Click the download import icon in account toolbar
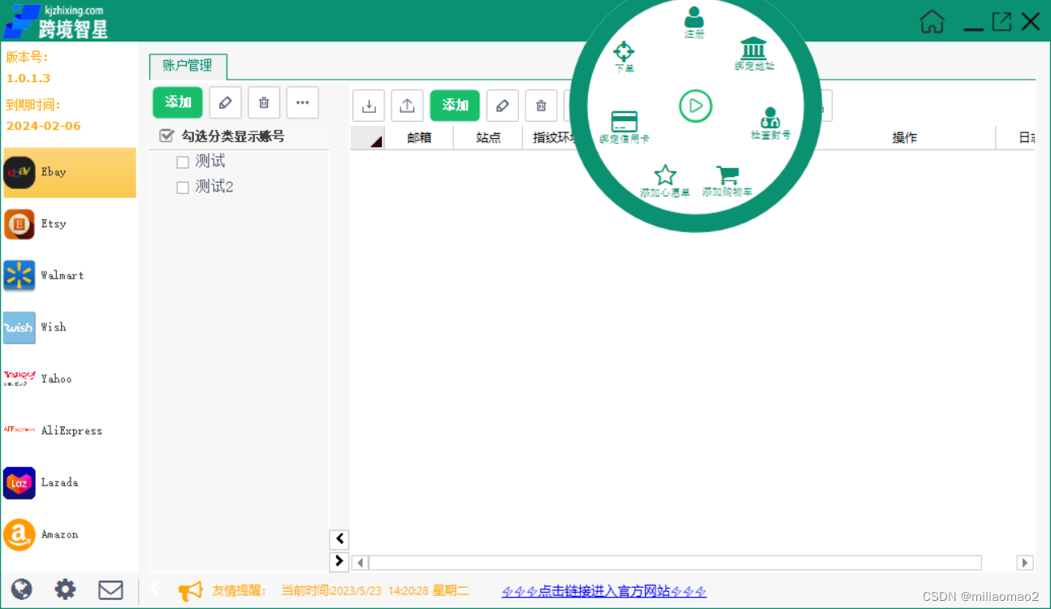Image resolution: width=1051 pixels, height=609 pixels. point(369,106)
